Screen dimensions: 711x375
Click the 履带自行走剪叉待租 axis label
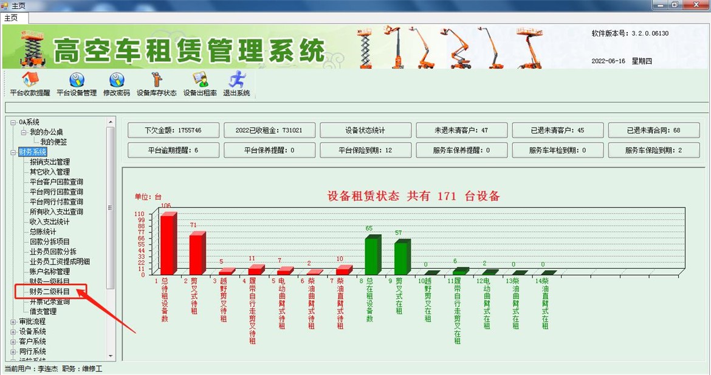click(x=252, y=311)
